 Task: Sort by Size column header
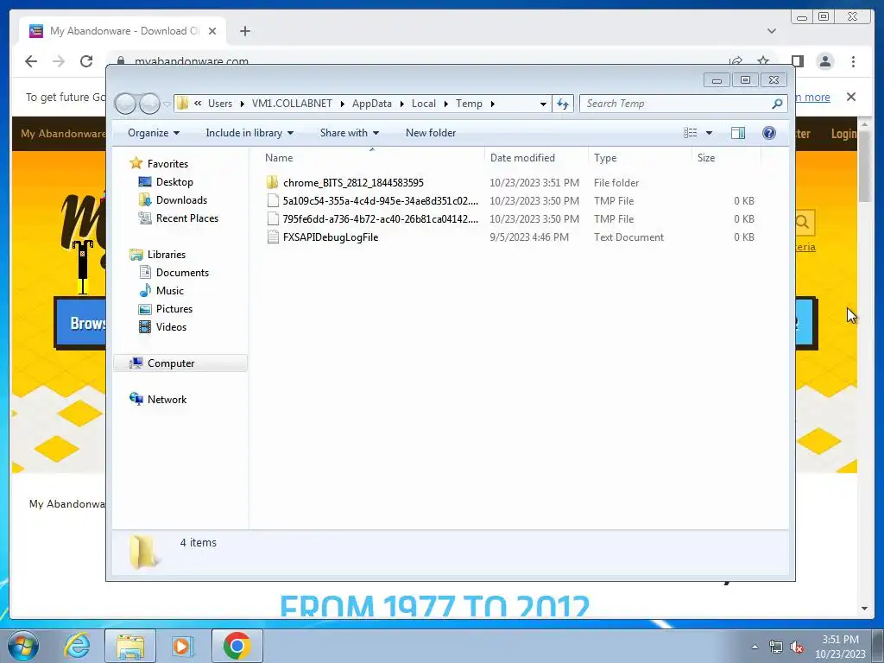pos(726,158)
